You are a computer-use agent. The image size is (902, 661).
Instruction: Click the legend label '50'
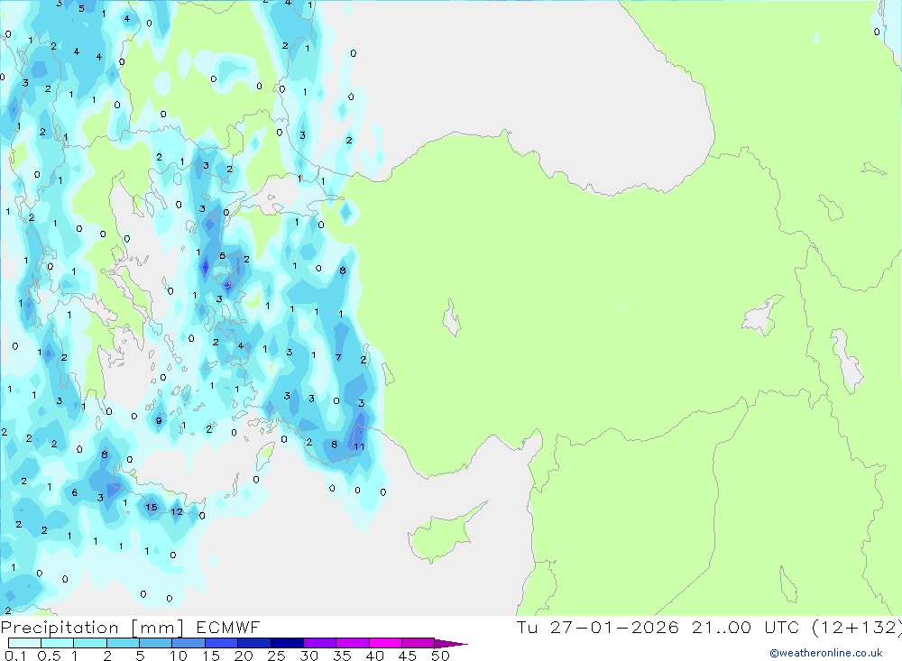[440, 656]
